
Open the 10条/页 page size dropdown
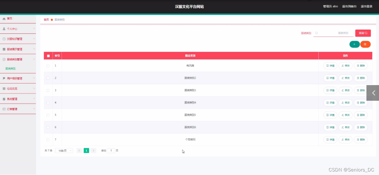tap(64, 150)
